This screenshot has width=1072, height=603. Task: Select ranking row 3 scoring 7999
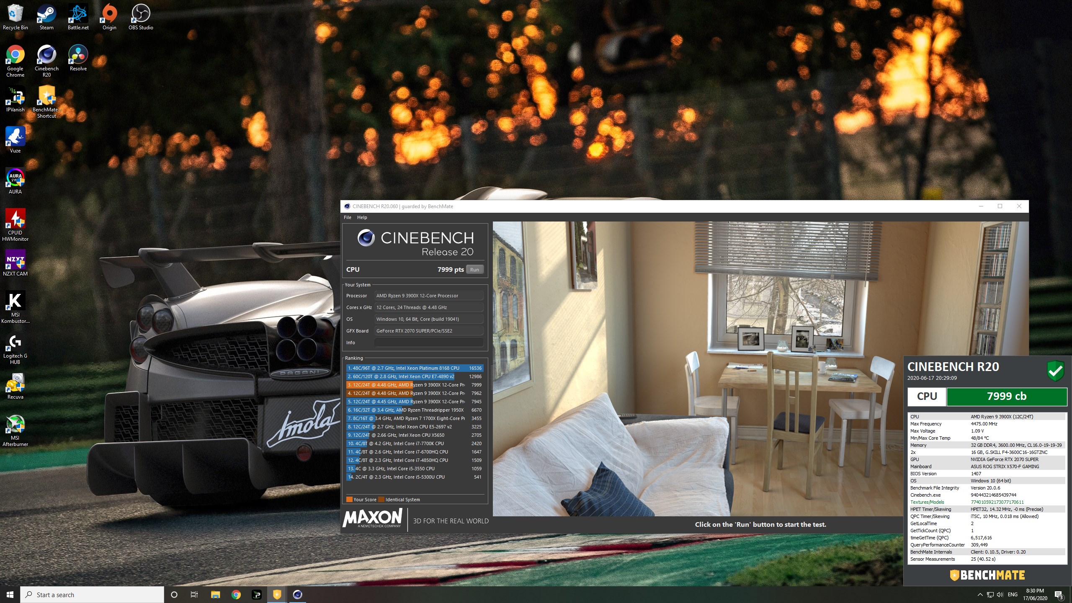415,385
